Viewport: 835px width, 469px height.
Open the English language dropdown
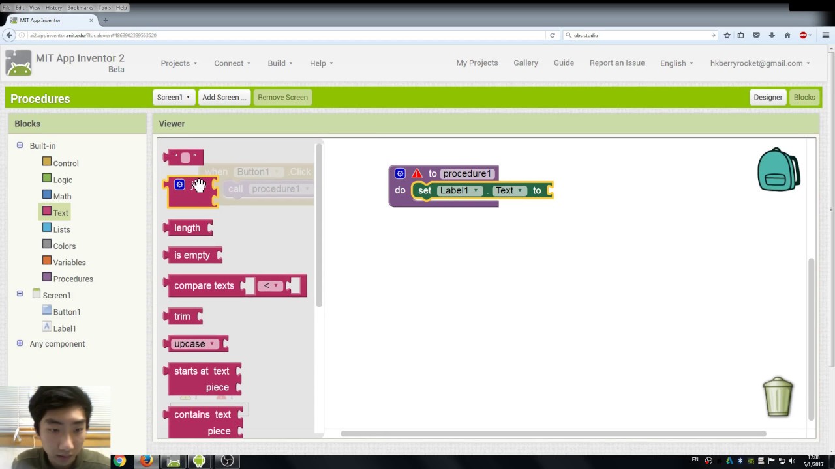(676, 63)
